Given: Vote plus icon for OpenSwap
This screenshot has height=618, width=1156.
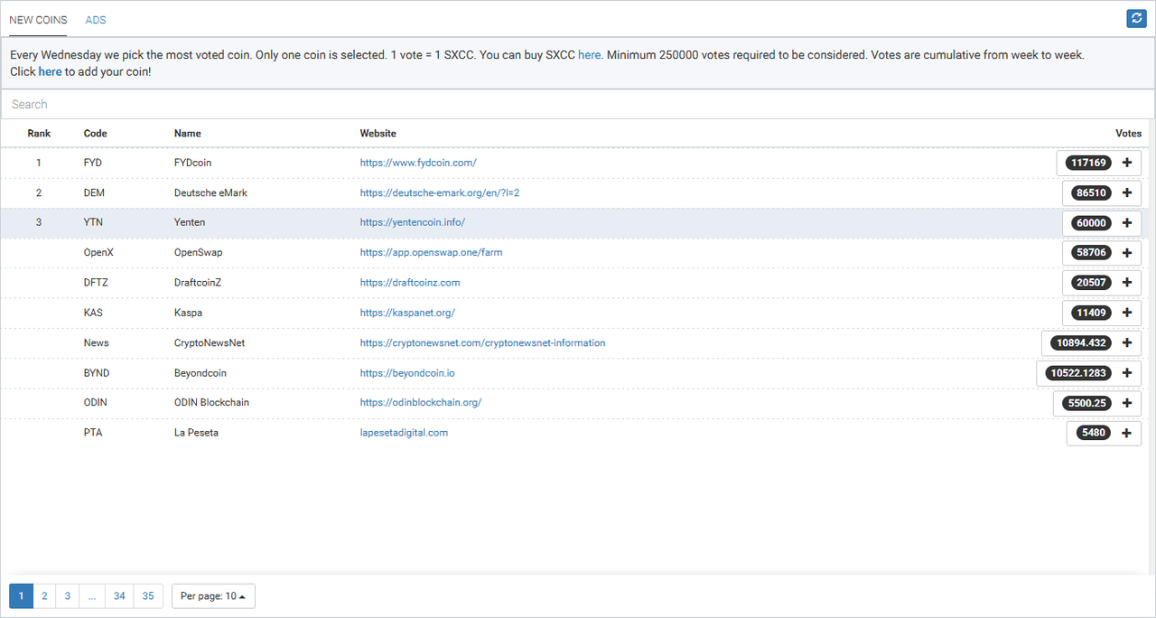Looking at the screenshot, I should point(1126,253).
